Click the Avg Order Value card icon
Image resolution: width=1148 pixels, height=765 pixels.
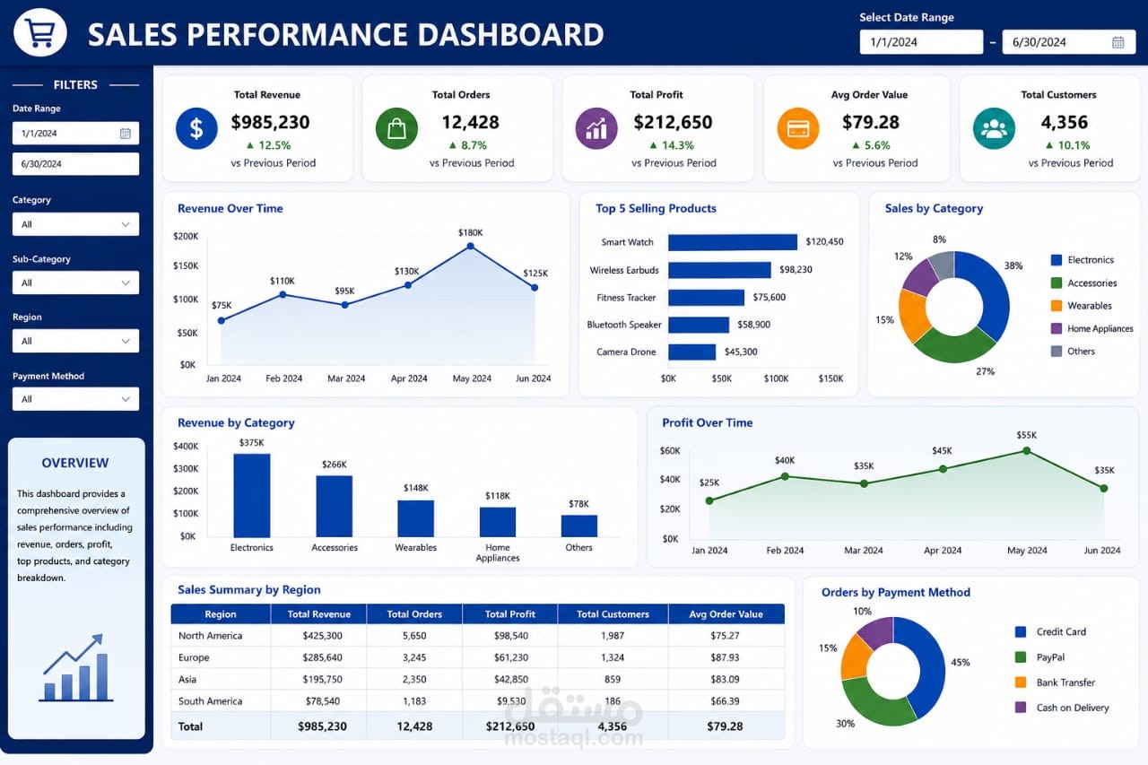point(798,128)
